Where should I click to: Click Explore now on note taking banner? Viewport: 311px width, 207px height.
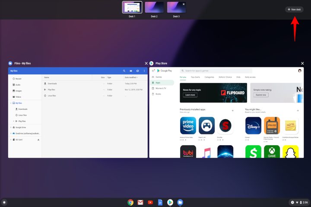(x=261, y=95)
